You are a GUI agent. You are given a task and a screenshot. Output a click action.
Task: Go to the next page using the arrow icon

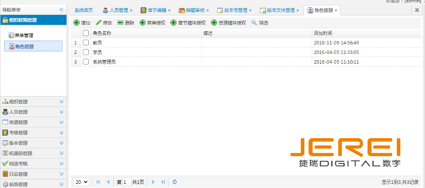[153, 182]
